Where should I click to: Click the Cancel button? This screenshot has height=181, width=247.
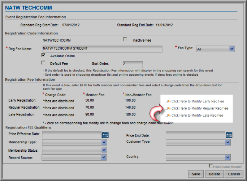click(234, 174)
